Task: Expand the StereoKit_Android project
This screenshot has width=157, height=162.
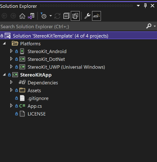Action: click(x=11, y=51)
